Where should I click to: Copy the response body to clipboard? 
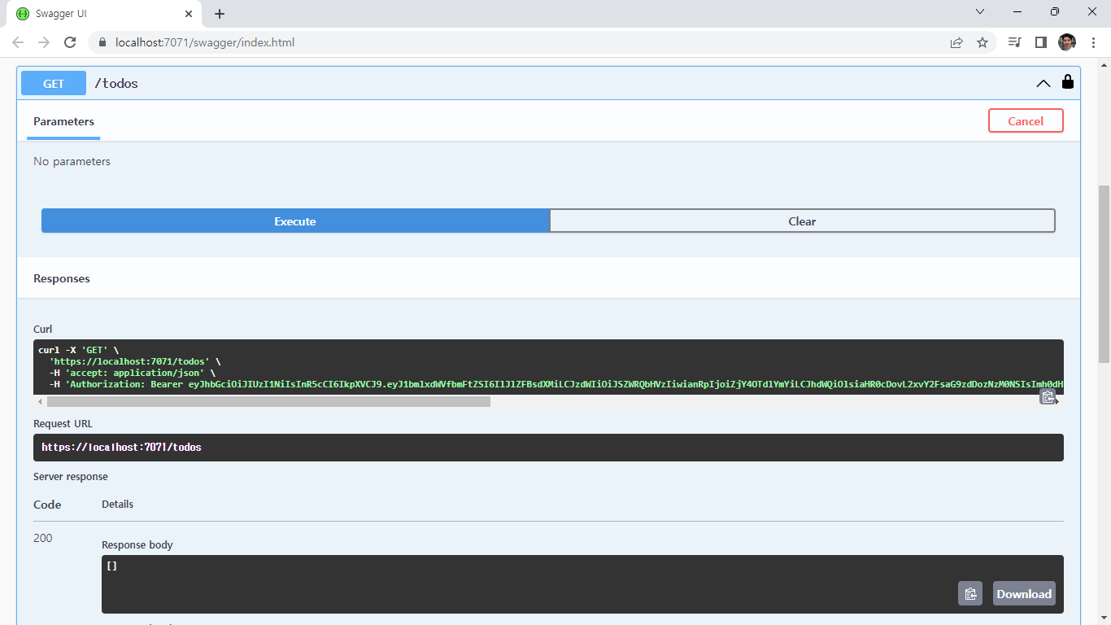(969, 594)
